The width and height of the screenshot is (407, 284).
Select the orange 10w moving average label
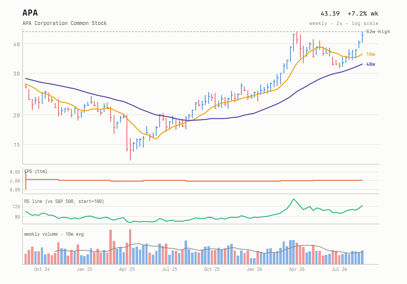pyautogui.click(x=370, y=54)
